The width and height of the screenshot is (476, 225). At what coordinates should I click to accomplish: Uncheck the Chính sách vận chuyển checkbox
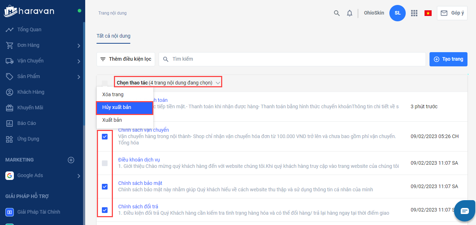pyautogui.click(x=105, y=137)
